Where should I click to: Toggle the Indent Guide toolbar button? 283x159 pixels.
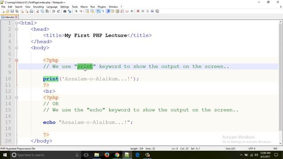click(108, 11)
